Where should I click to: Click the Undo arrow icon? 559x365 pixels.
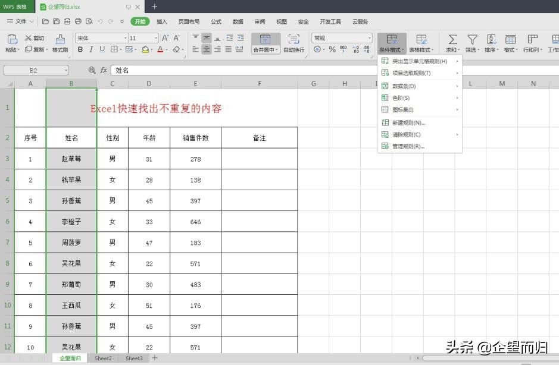[100, 21]
